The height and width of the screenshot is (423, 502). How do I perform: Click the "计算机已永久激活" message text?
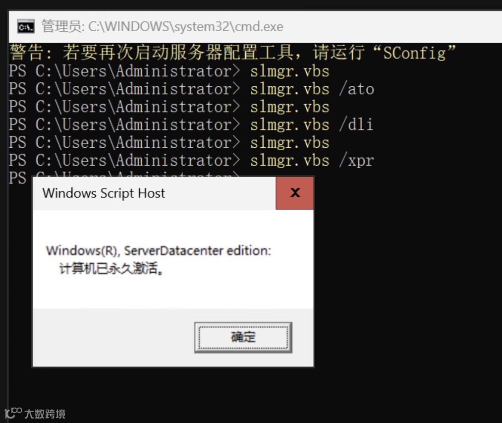click(x=111, y=269)
